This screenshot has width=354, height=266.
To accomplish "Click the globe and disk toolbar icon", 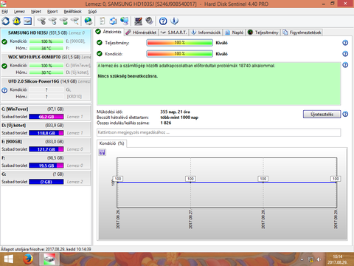I will coord(88,21).
